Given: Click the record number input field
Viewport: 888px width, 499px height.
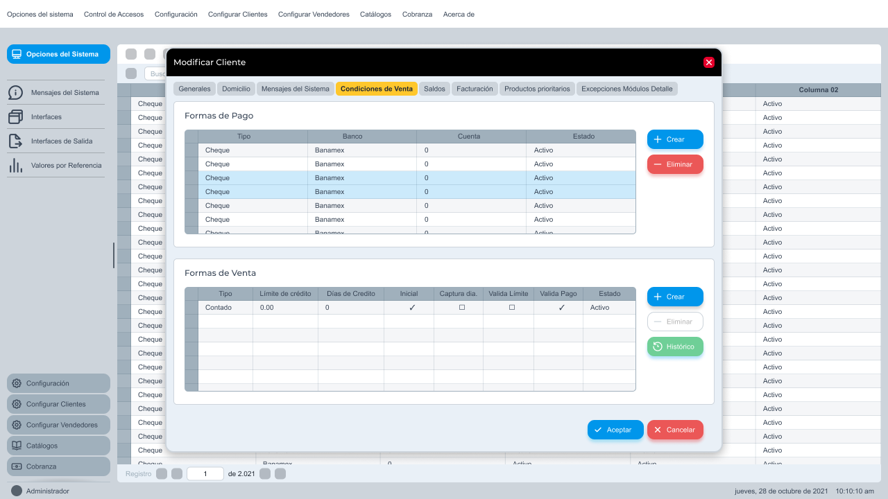Looking at the screenshot, I should pyautogui.click(x=205, y=474).
